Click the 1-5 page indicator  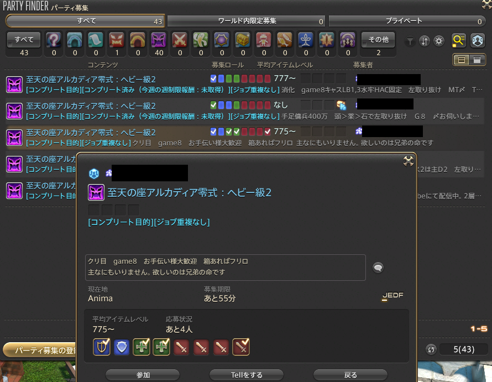coord(479,328)
